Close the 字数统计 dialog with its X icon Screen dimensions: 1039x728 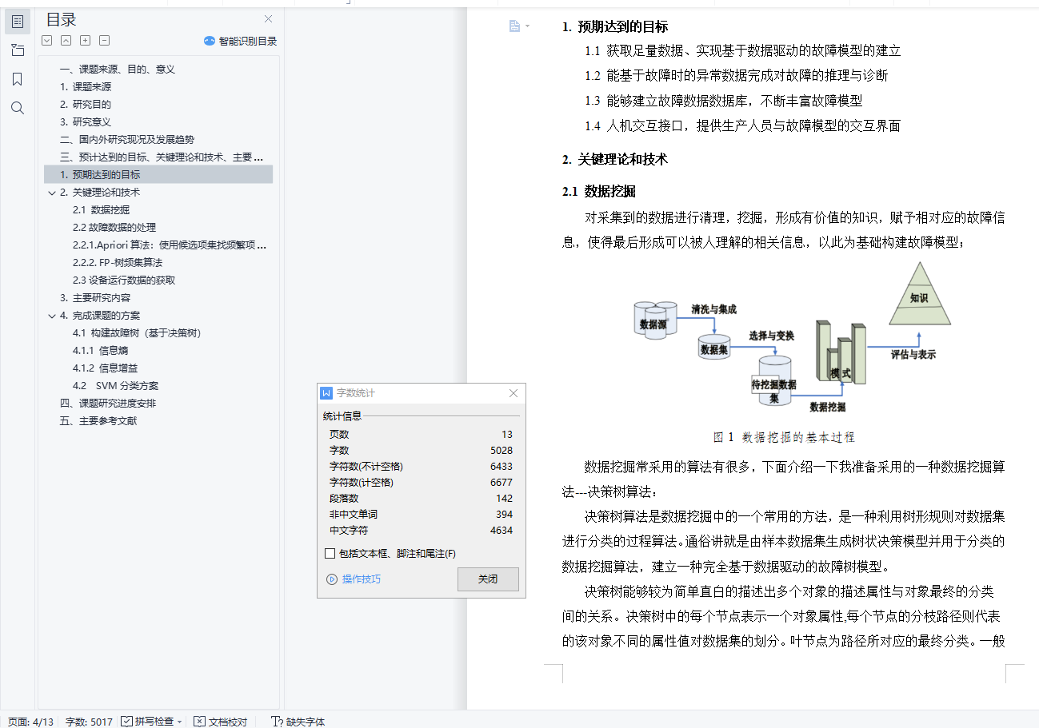514,393
